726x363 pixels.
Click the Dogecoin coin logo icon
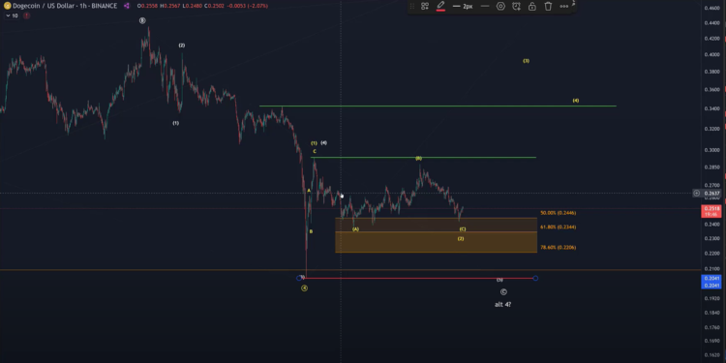[x=7, y=6]
